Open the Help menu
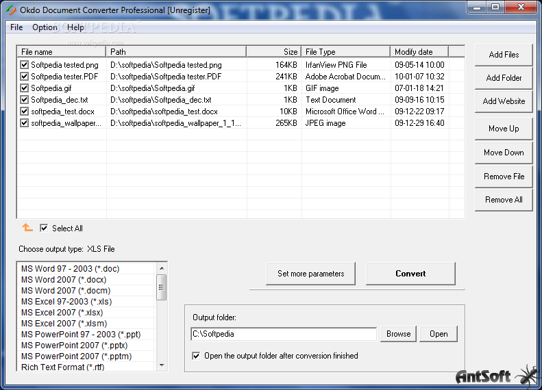 point(75,27)
